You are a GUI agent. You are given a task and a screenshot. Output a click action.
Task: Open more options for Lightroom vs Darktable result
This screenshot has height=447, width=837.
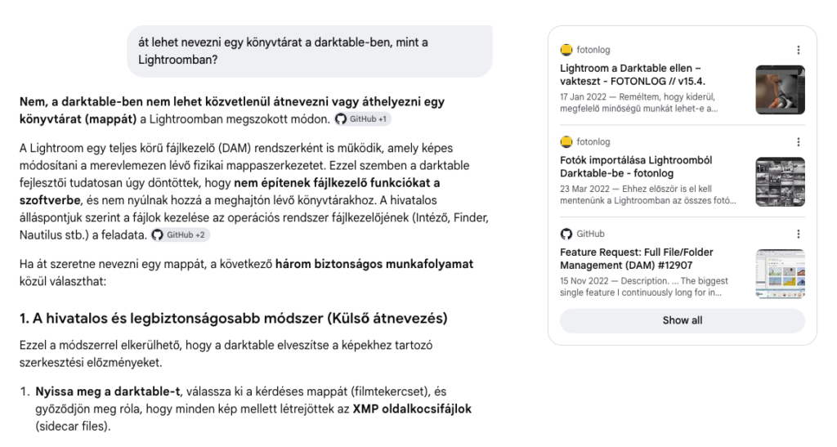[x=799, y=50]
